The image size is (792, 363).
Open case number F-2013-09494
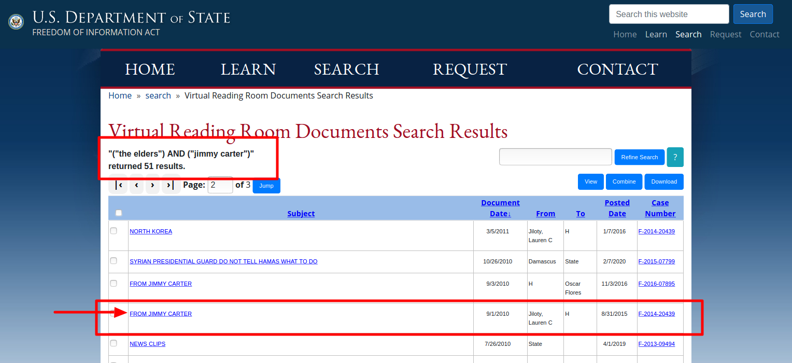(x=657, y=344)
